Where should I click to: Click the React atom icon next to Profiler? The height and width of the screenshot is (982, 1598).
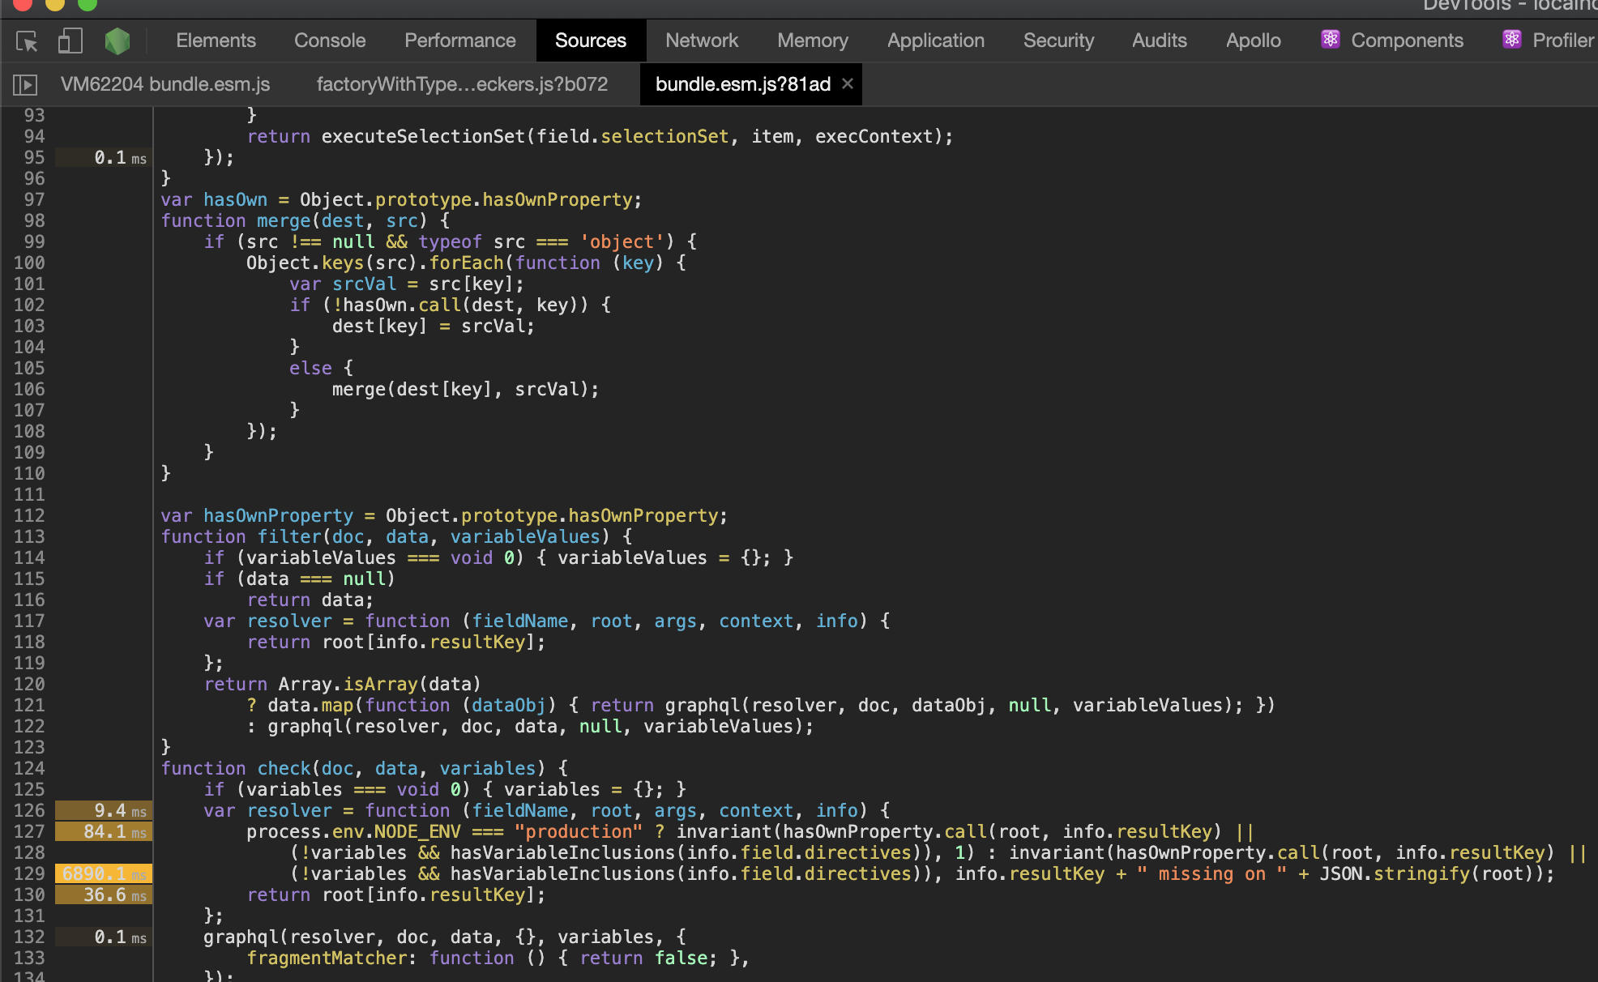1510,39
